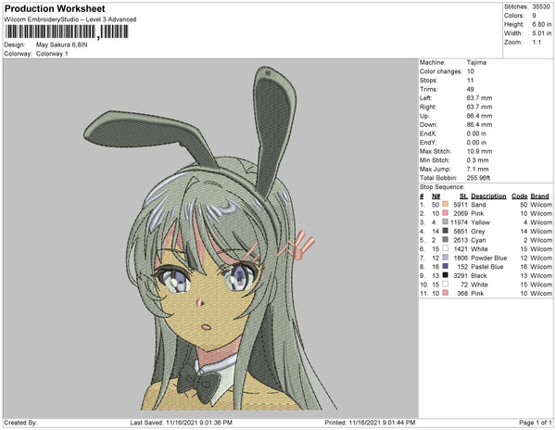Click the "Powder Blue" description text
556x430 pixels.
pos(489,258)
